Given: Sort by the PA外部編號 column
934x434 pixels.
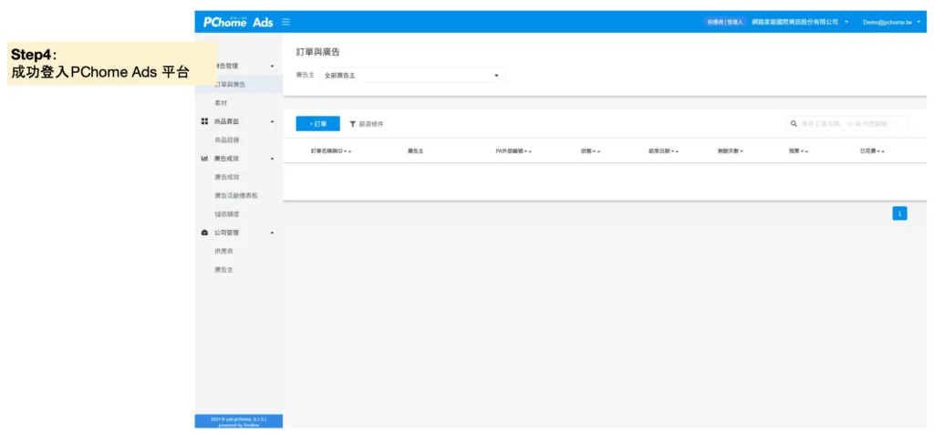Looking at the screenshot, I should [x=514, y=151].
